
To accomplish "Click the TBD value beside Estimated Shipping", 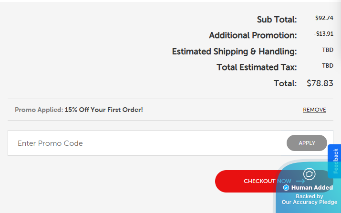I will point(328,50).
